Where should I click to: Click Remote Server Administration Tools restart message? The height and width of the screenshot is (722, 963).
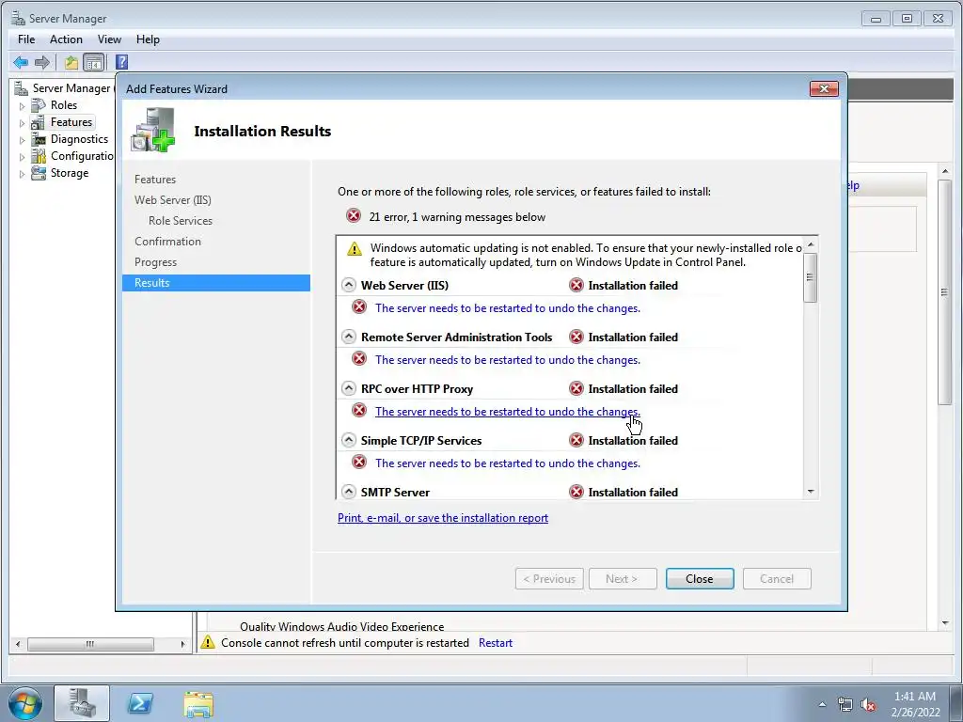pos(508,360)
